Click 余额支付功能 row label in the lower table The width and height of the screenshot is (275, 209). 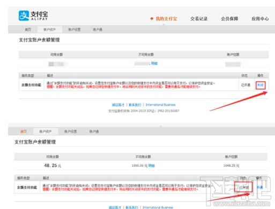pos(27,188)
